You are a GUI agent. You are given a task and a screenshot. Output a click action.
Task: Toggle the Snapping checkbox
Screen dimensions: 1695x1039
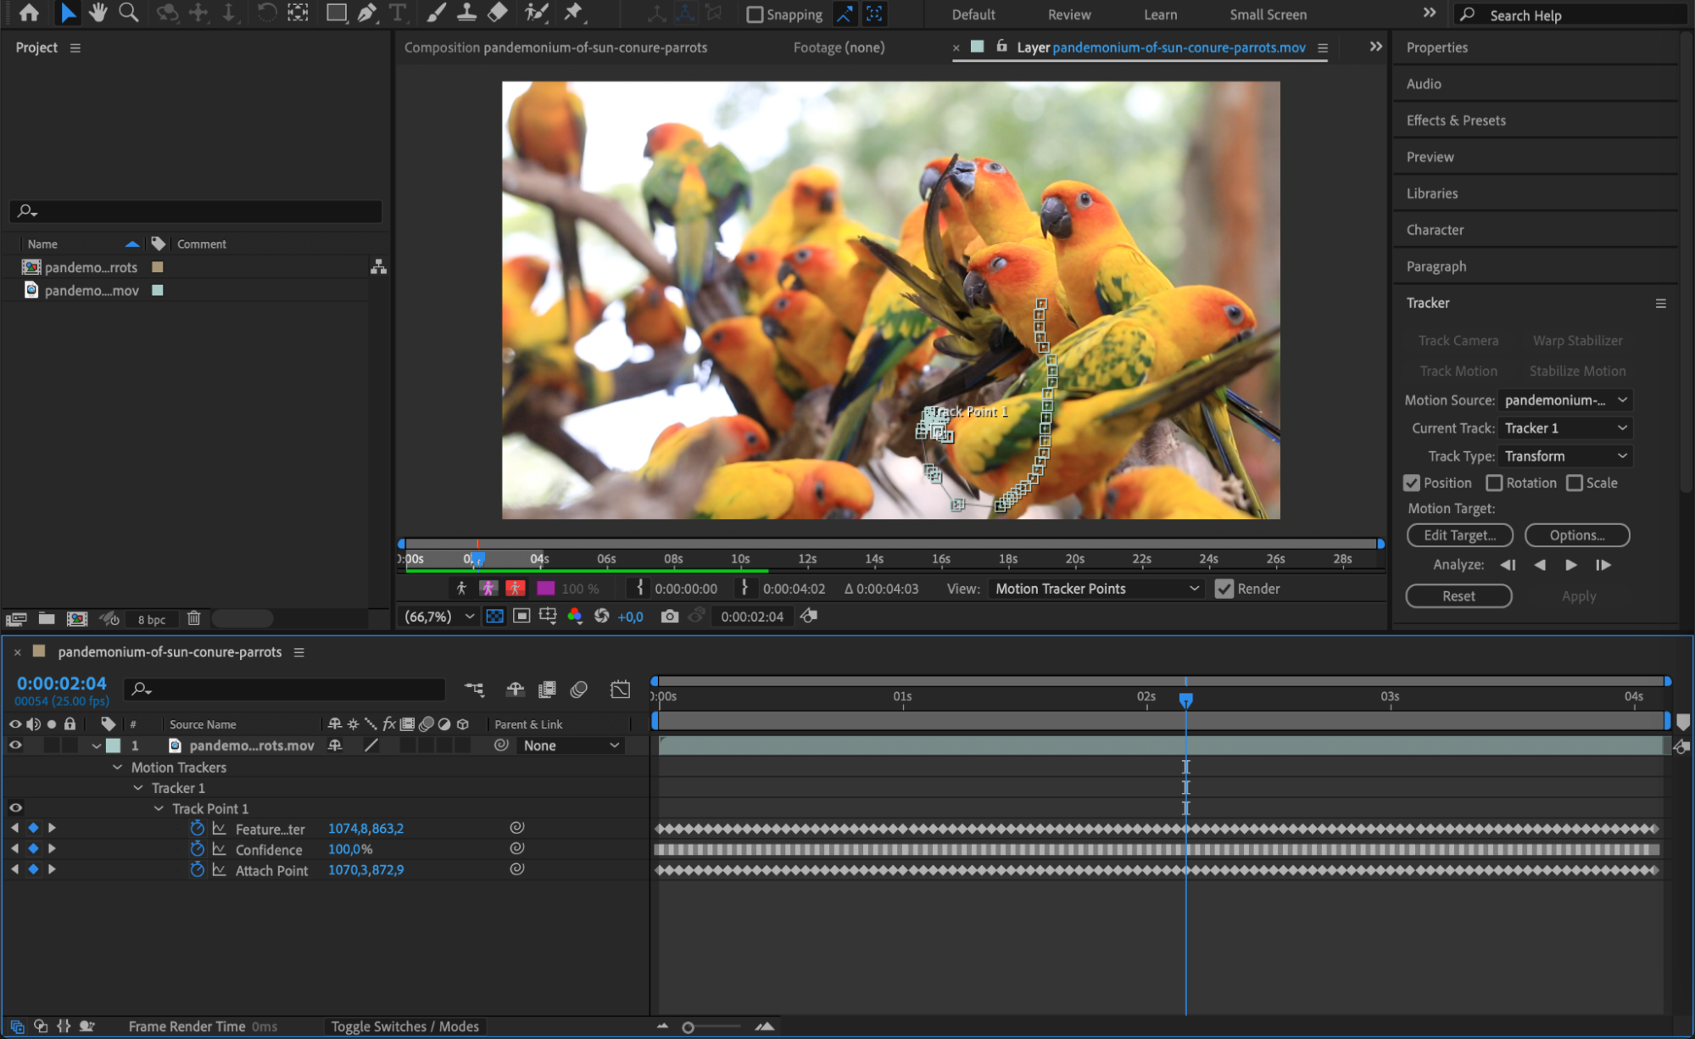755,14
